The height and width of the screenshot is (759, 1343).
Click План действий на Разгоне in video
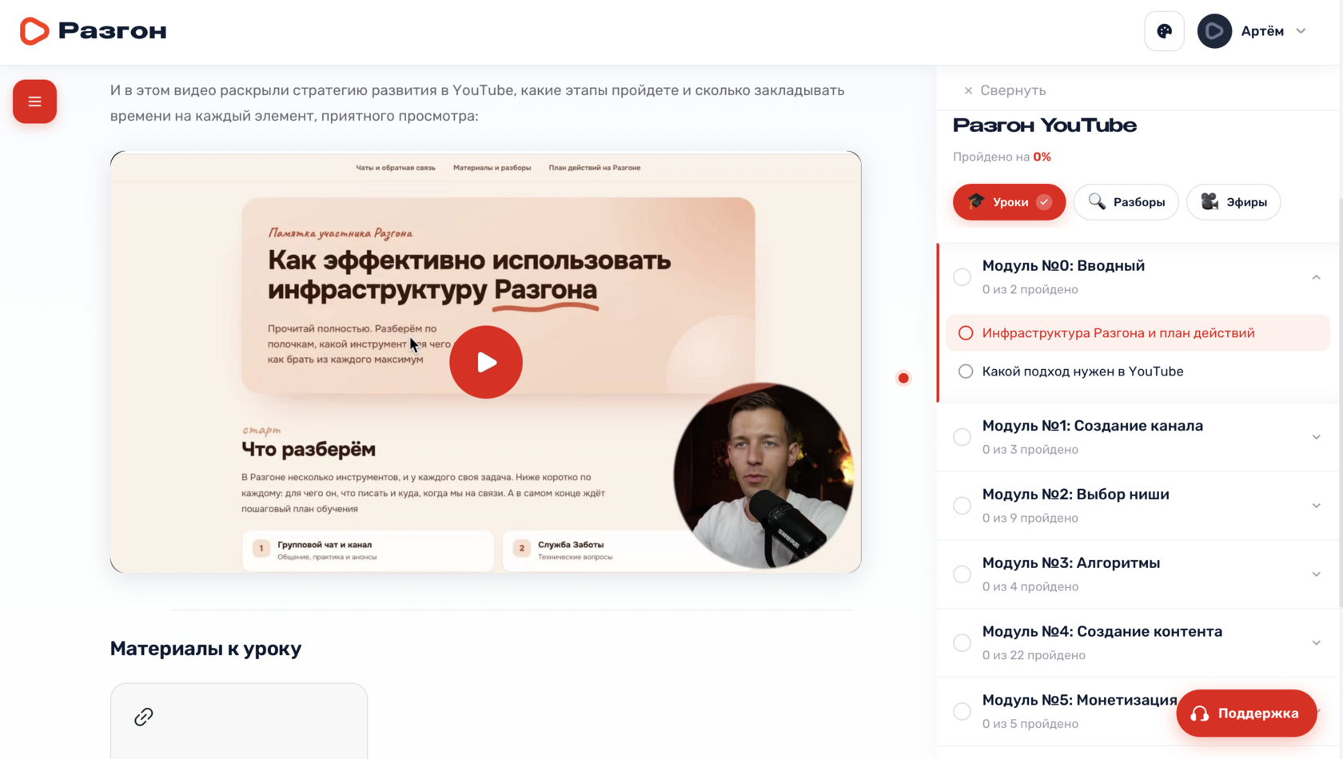pyautogui.click(x=594, y=168)
